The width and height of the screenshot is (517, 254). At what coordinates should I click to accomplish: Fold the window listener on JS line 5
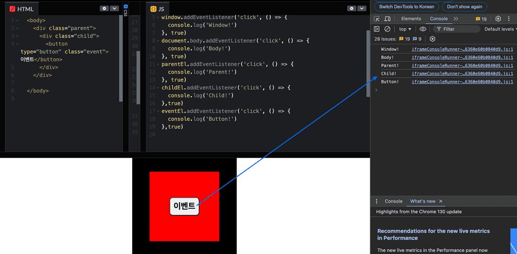158,17
